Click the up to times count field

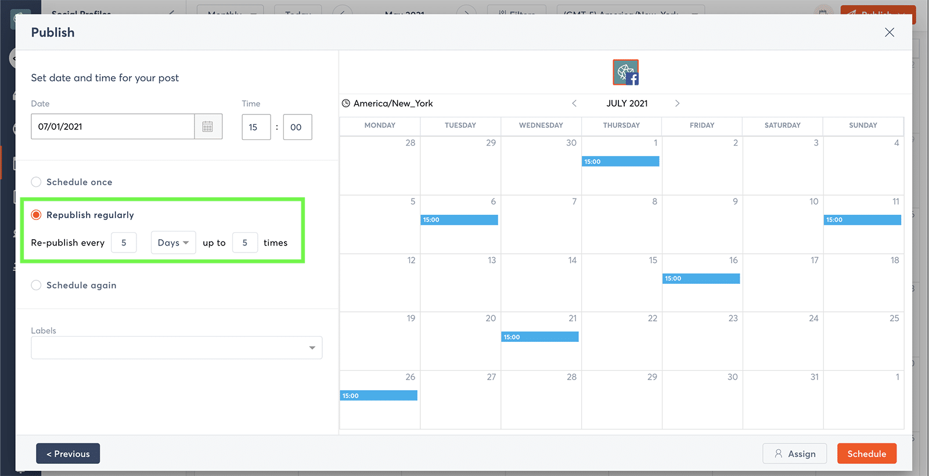(x=245, y=243)
